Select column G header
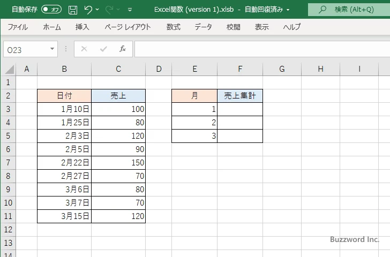This screenshot has height=257, width=390. [282, 69]
